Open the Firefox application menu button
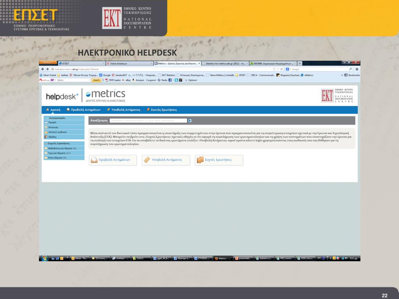The image size is (399, 299). 48,63
